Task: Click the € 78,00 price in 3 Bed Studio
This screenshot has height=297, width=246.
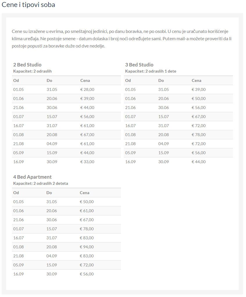Action: pos(199,135)
